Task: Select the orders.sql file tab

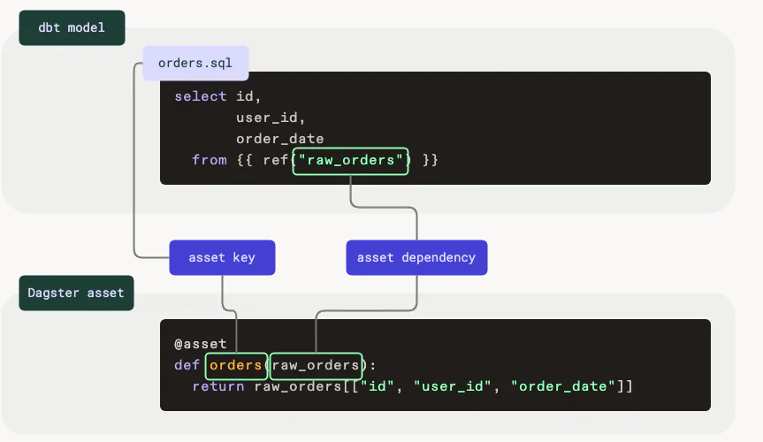Action: click(195, 64)
